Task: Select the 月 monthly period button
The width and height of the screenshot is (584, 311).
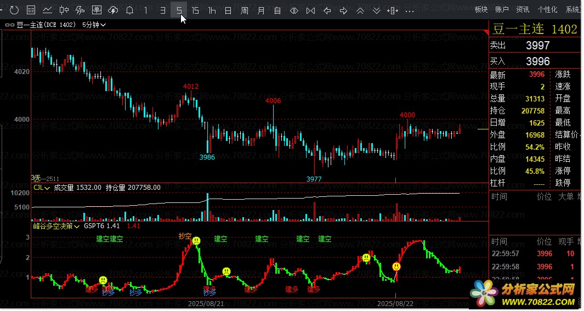Action: (x=261, y=10)
